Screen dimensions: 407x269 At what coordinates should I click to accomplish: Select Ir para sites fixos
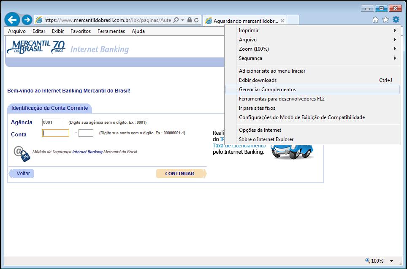[312, 108]
